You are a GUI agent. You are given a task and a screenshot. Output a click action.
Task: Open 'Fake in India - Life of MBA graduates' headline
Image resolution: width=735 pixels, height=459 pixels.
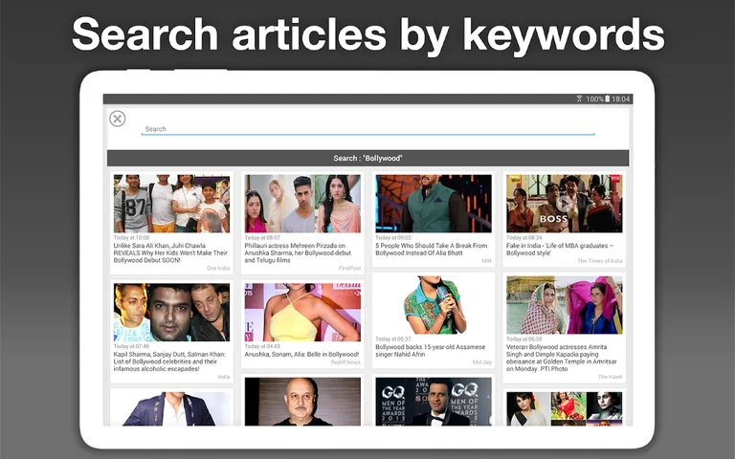pyautogui.click(x=560, y=250)
